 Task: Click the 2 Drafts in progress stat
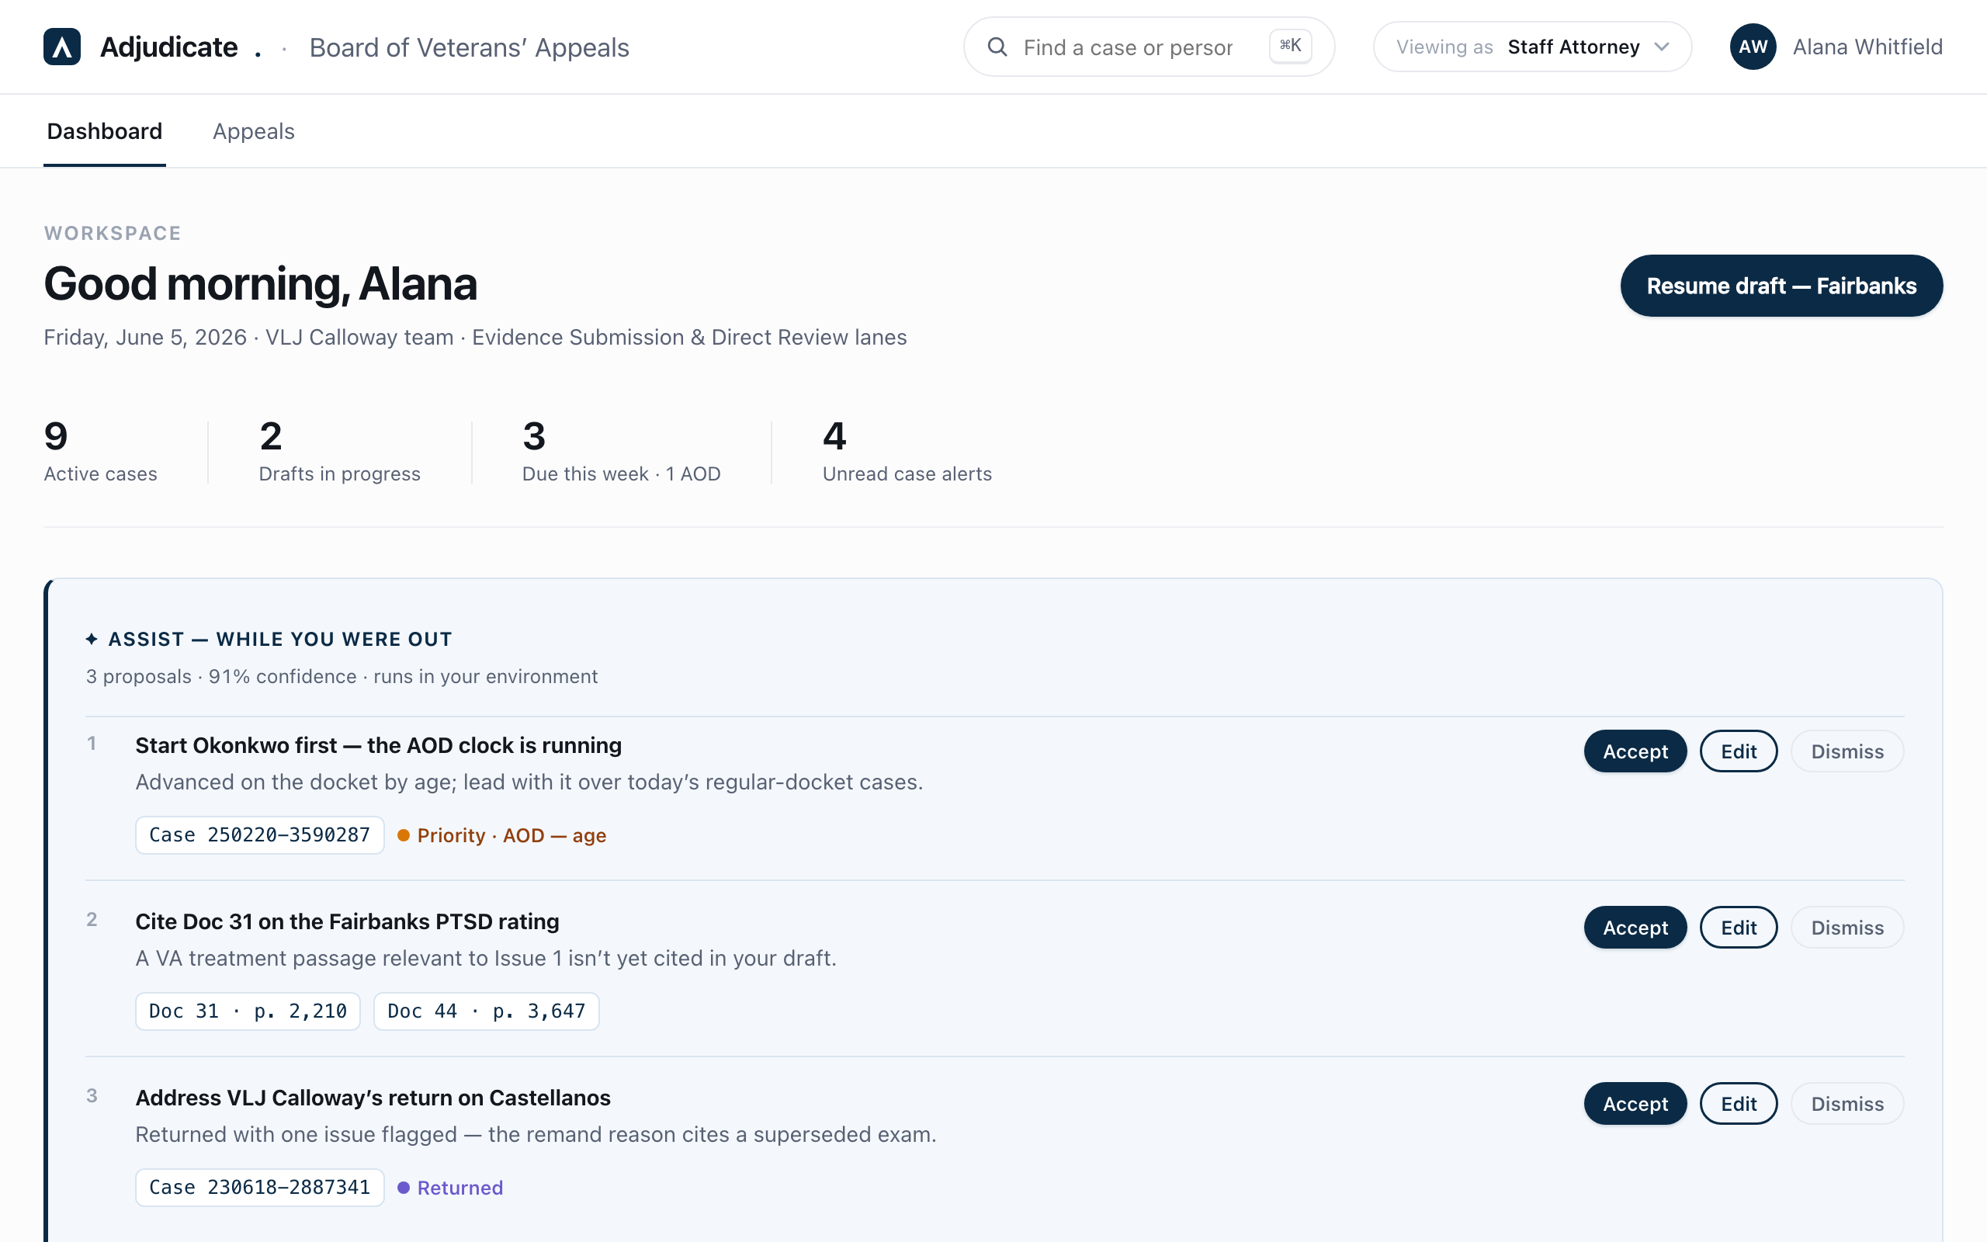339,451
